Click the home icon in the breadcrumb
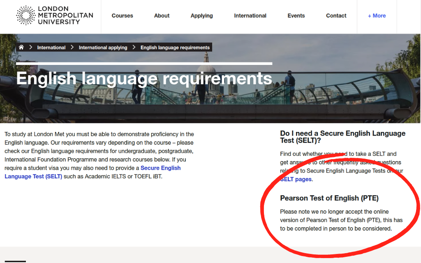Image resolution: width=421 pixels, height=263 pixels. point(21,47)
